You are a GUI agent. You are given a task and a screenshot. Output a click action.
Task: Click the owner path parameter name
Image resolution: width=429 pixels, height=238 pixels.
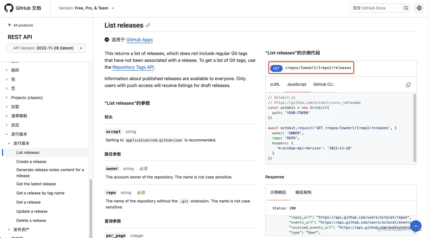(x=112, y=169)
